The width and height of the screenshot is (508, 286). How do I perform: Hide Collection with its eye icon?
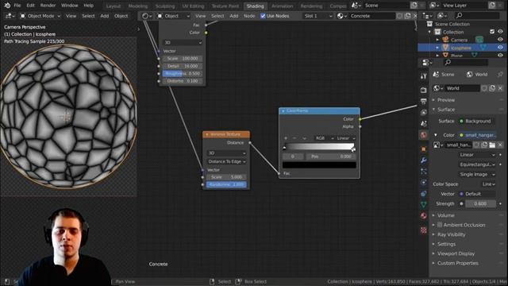pyautogui.click(x=500, y=32)
